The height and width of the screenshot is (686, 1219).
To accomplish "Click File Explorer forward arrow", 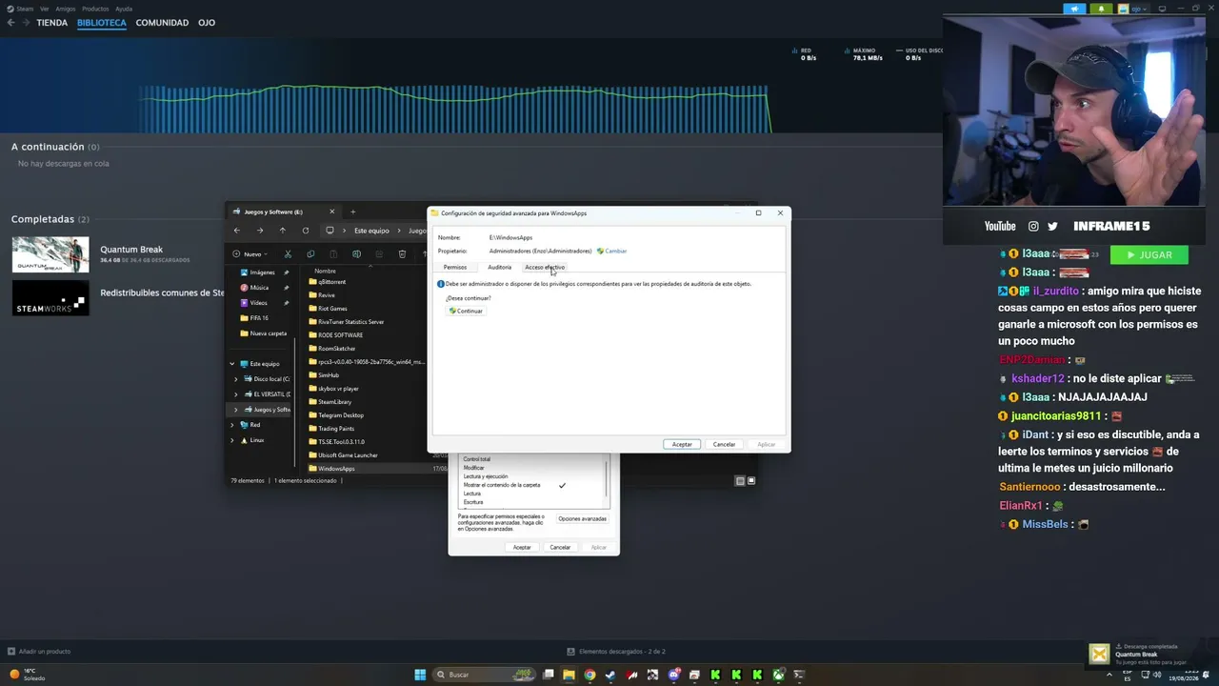I will pyautogui.click(x=260, y=231).
